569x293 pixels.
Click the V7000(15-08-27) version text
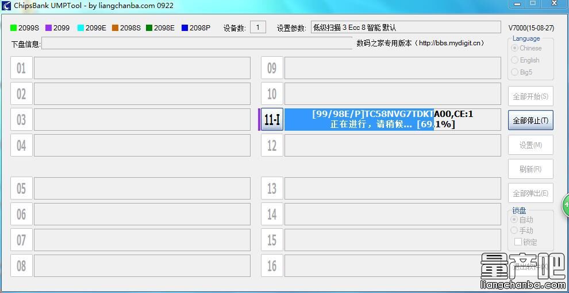point(531,28)
